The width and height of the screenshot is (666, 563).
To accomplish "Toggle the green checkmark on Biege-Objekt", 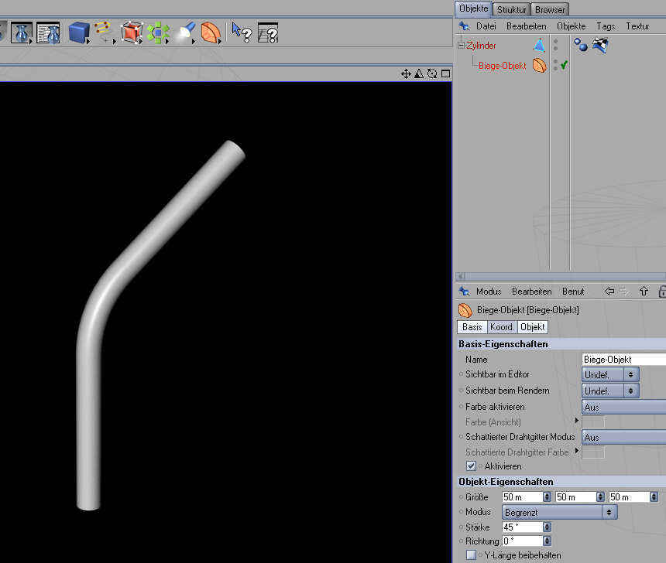I will point(564,65).
